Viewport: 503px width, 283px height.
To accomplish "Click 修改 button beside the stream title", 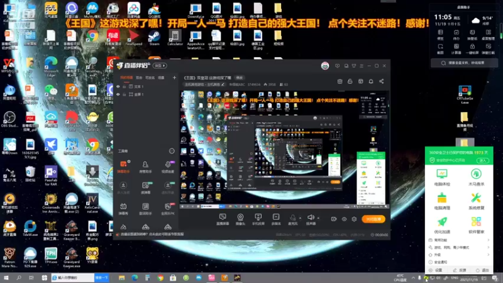I will [x=240, y=77].
